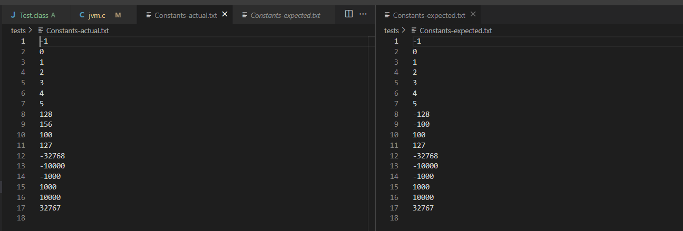Click file icon in right breadcrumb Constants-expected.txt
The width and height of the screenshot is (683, 231).
414,31
